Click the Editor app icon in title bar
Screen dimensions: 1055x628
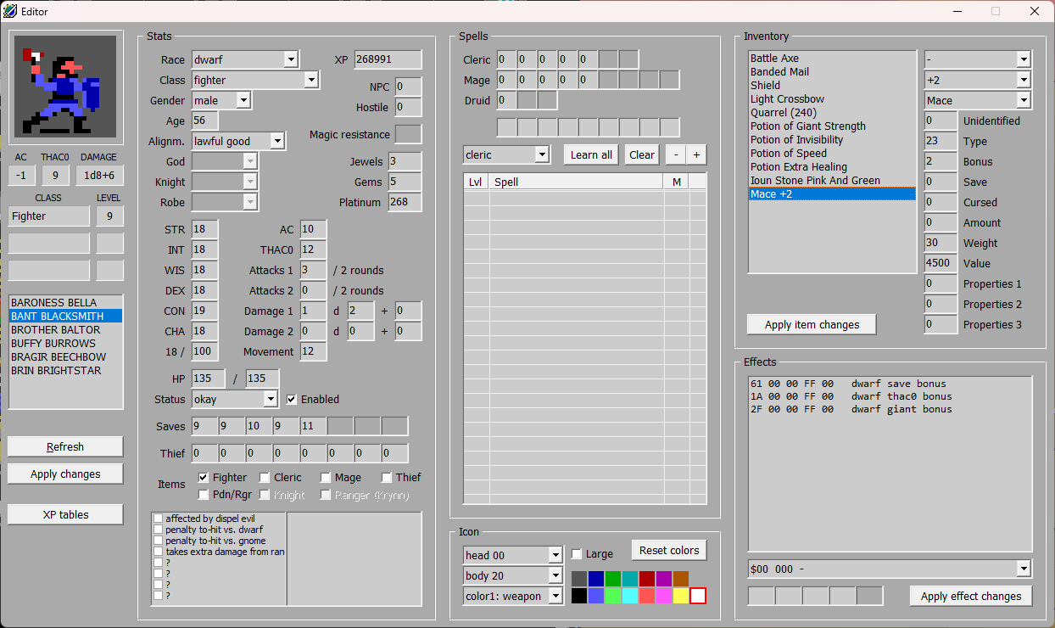[9, 11]
